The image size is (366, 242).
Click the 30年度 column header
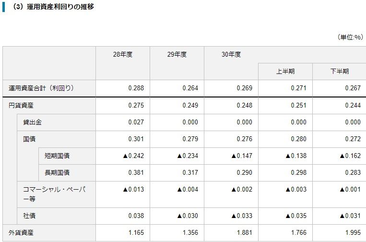tap(231, 54)
